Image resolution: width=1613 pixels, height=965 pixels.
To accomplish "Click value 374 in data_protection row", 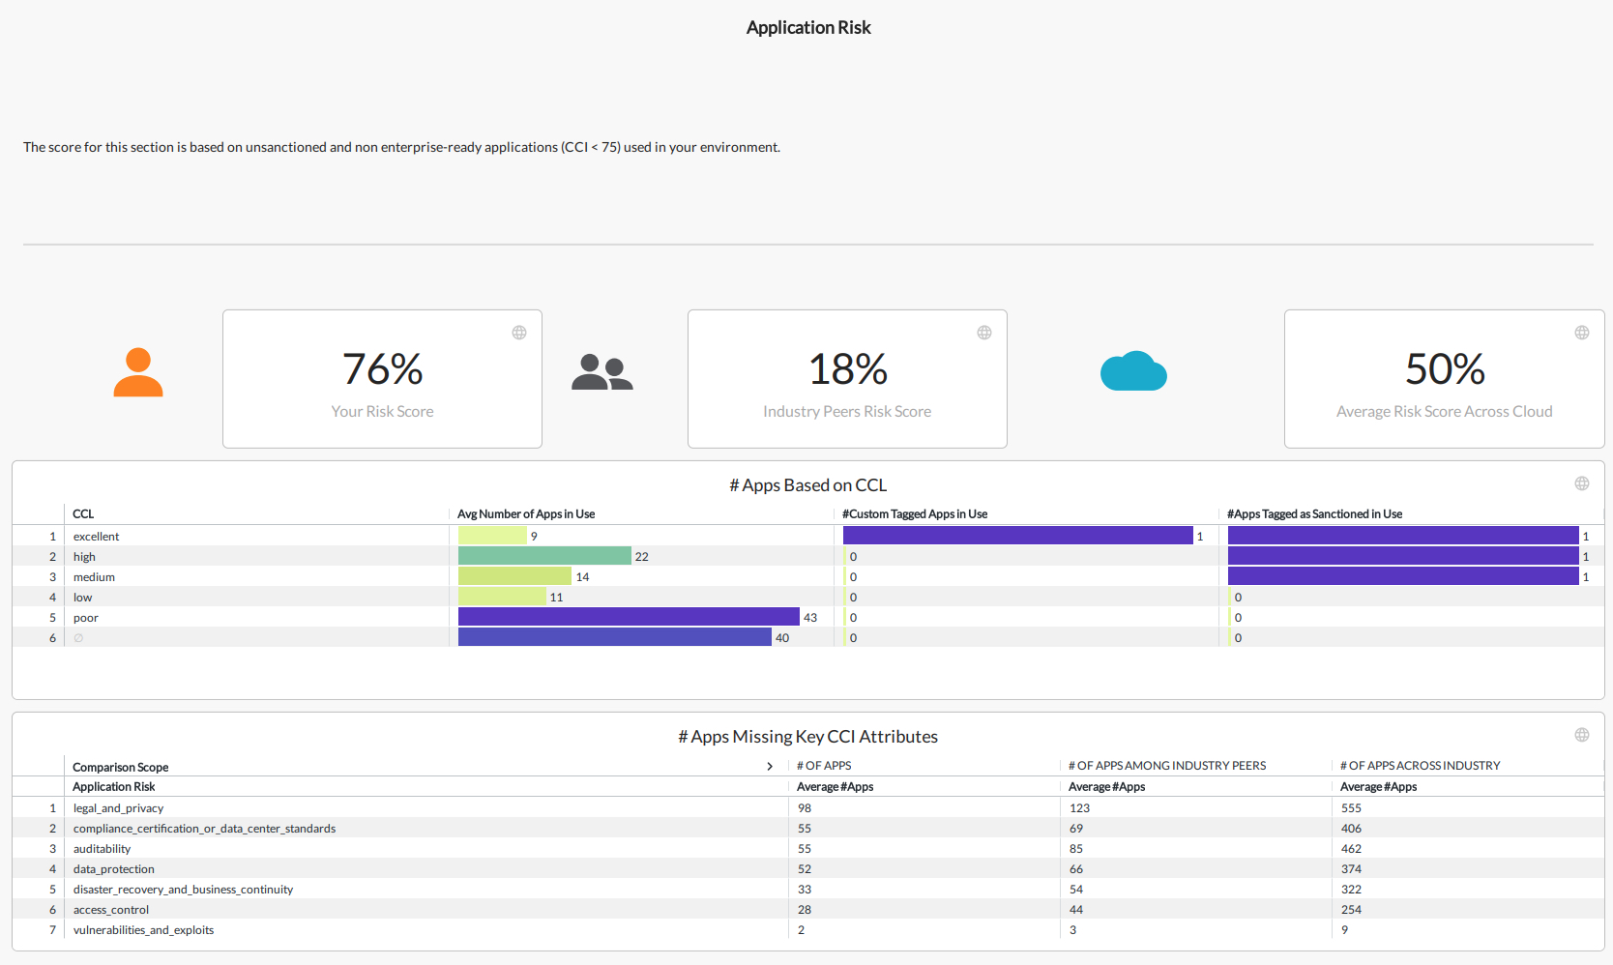I will pyautogui.click(x=1351, y=869).
